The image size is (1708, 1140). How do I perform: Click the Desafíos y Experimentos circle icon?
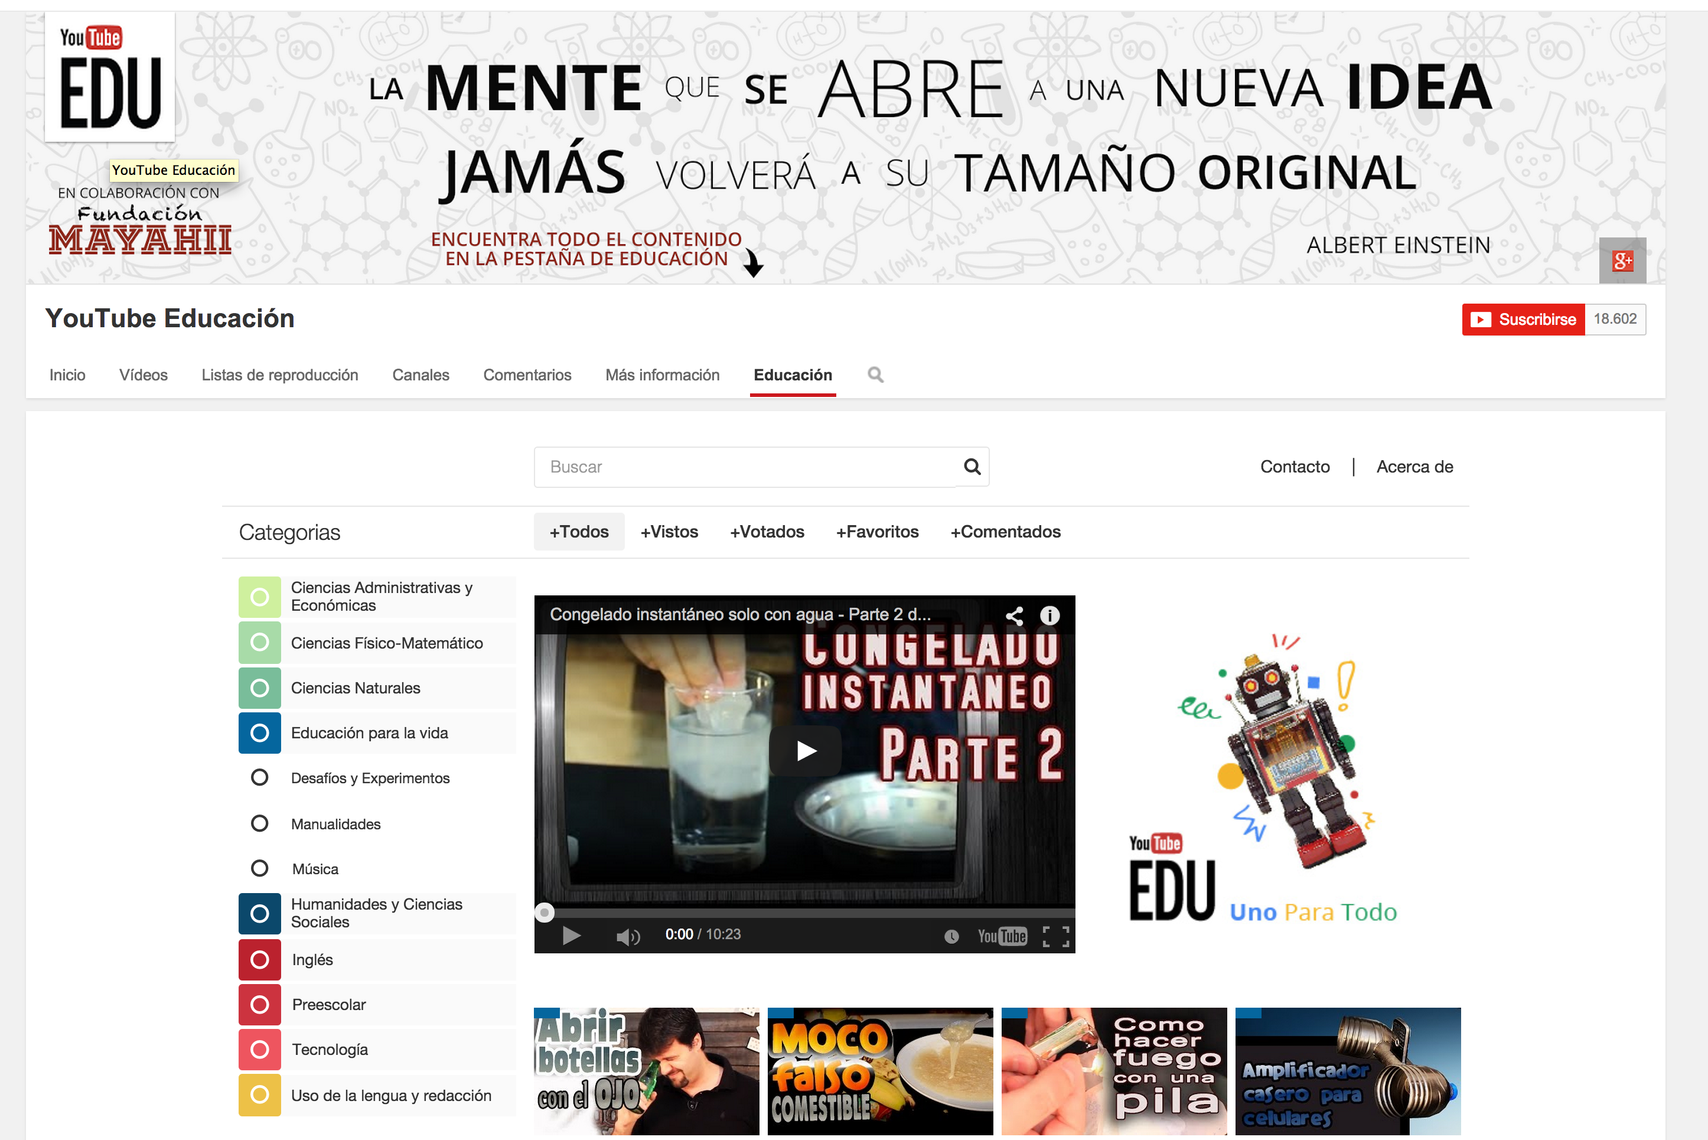pos(259,778)
